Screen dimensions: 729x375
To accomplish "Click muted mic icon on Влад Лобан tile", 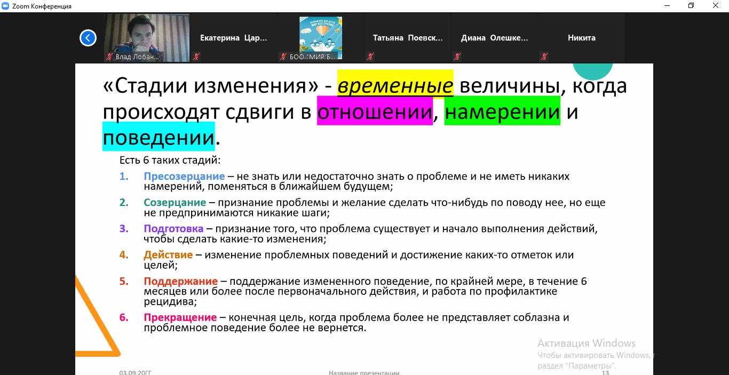I will (109, 56).
